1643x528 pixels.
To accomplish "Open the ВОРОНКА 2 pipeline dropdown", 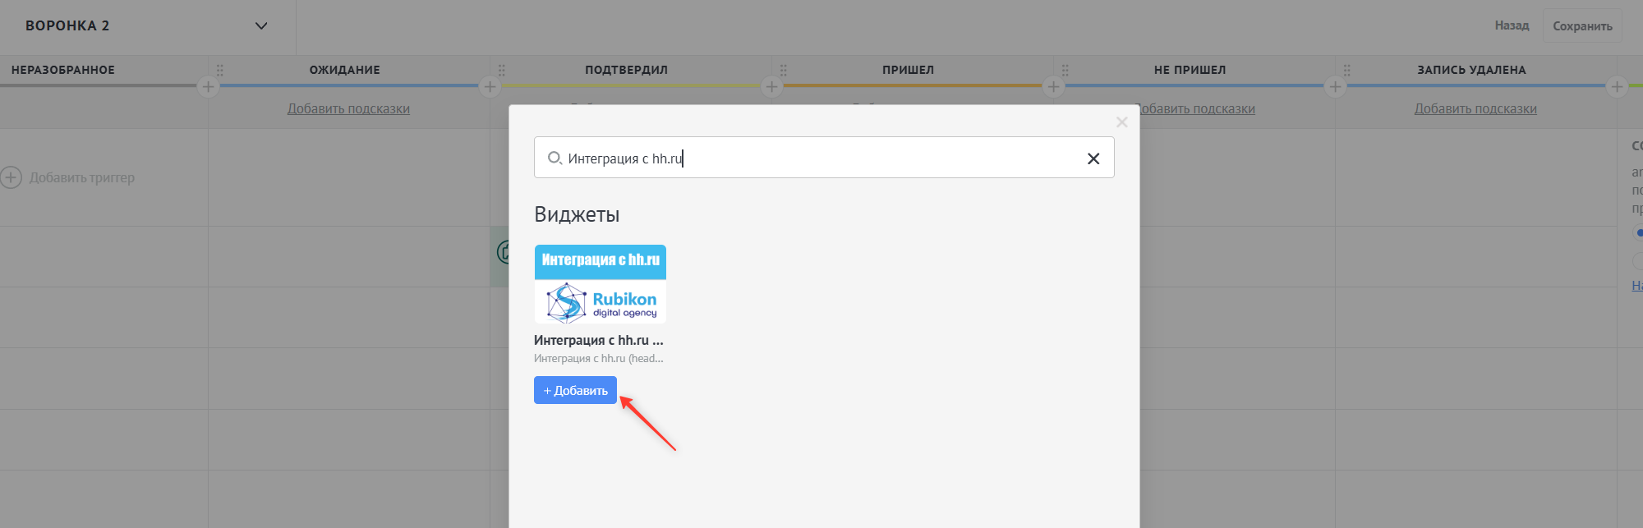I will tap(148, 25).
